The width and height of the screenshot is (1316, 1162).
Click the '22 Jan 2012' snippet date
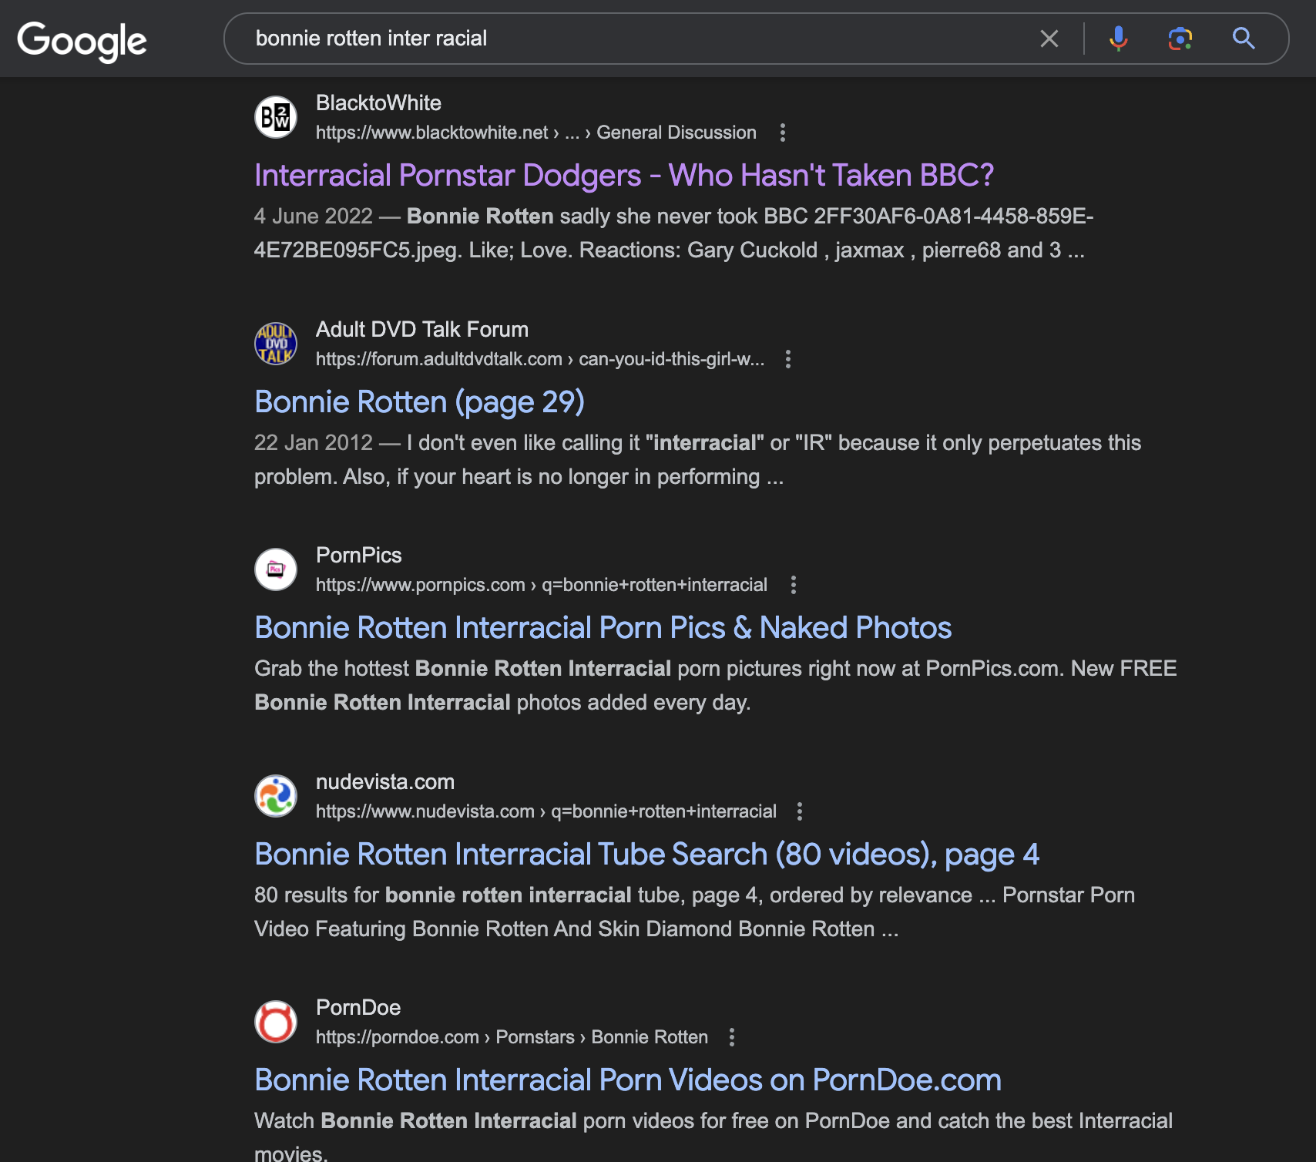click(314, 442)
